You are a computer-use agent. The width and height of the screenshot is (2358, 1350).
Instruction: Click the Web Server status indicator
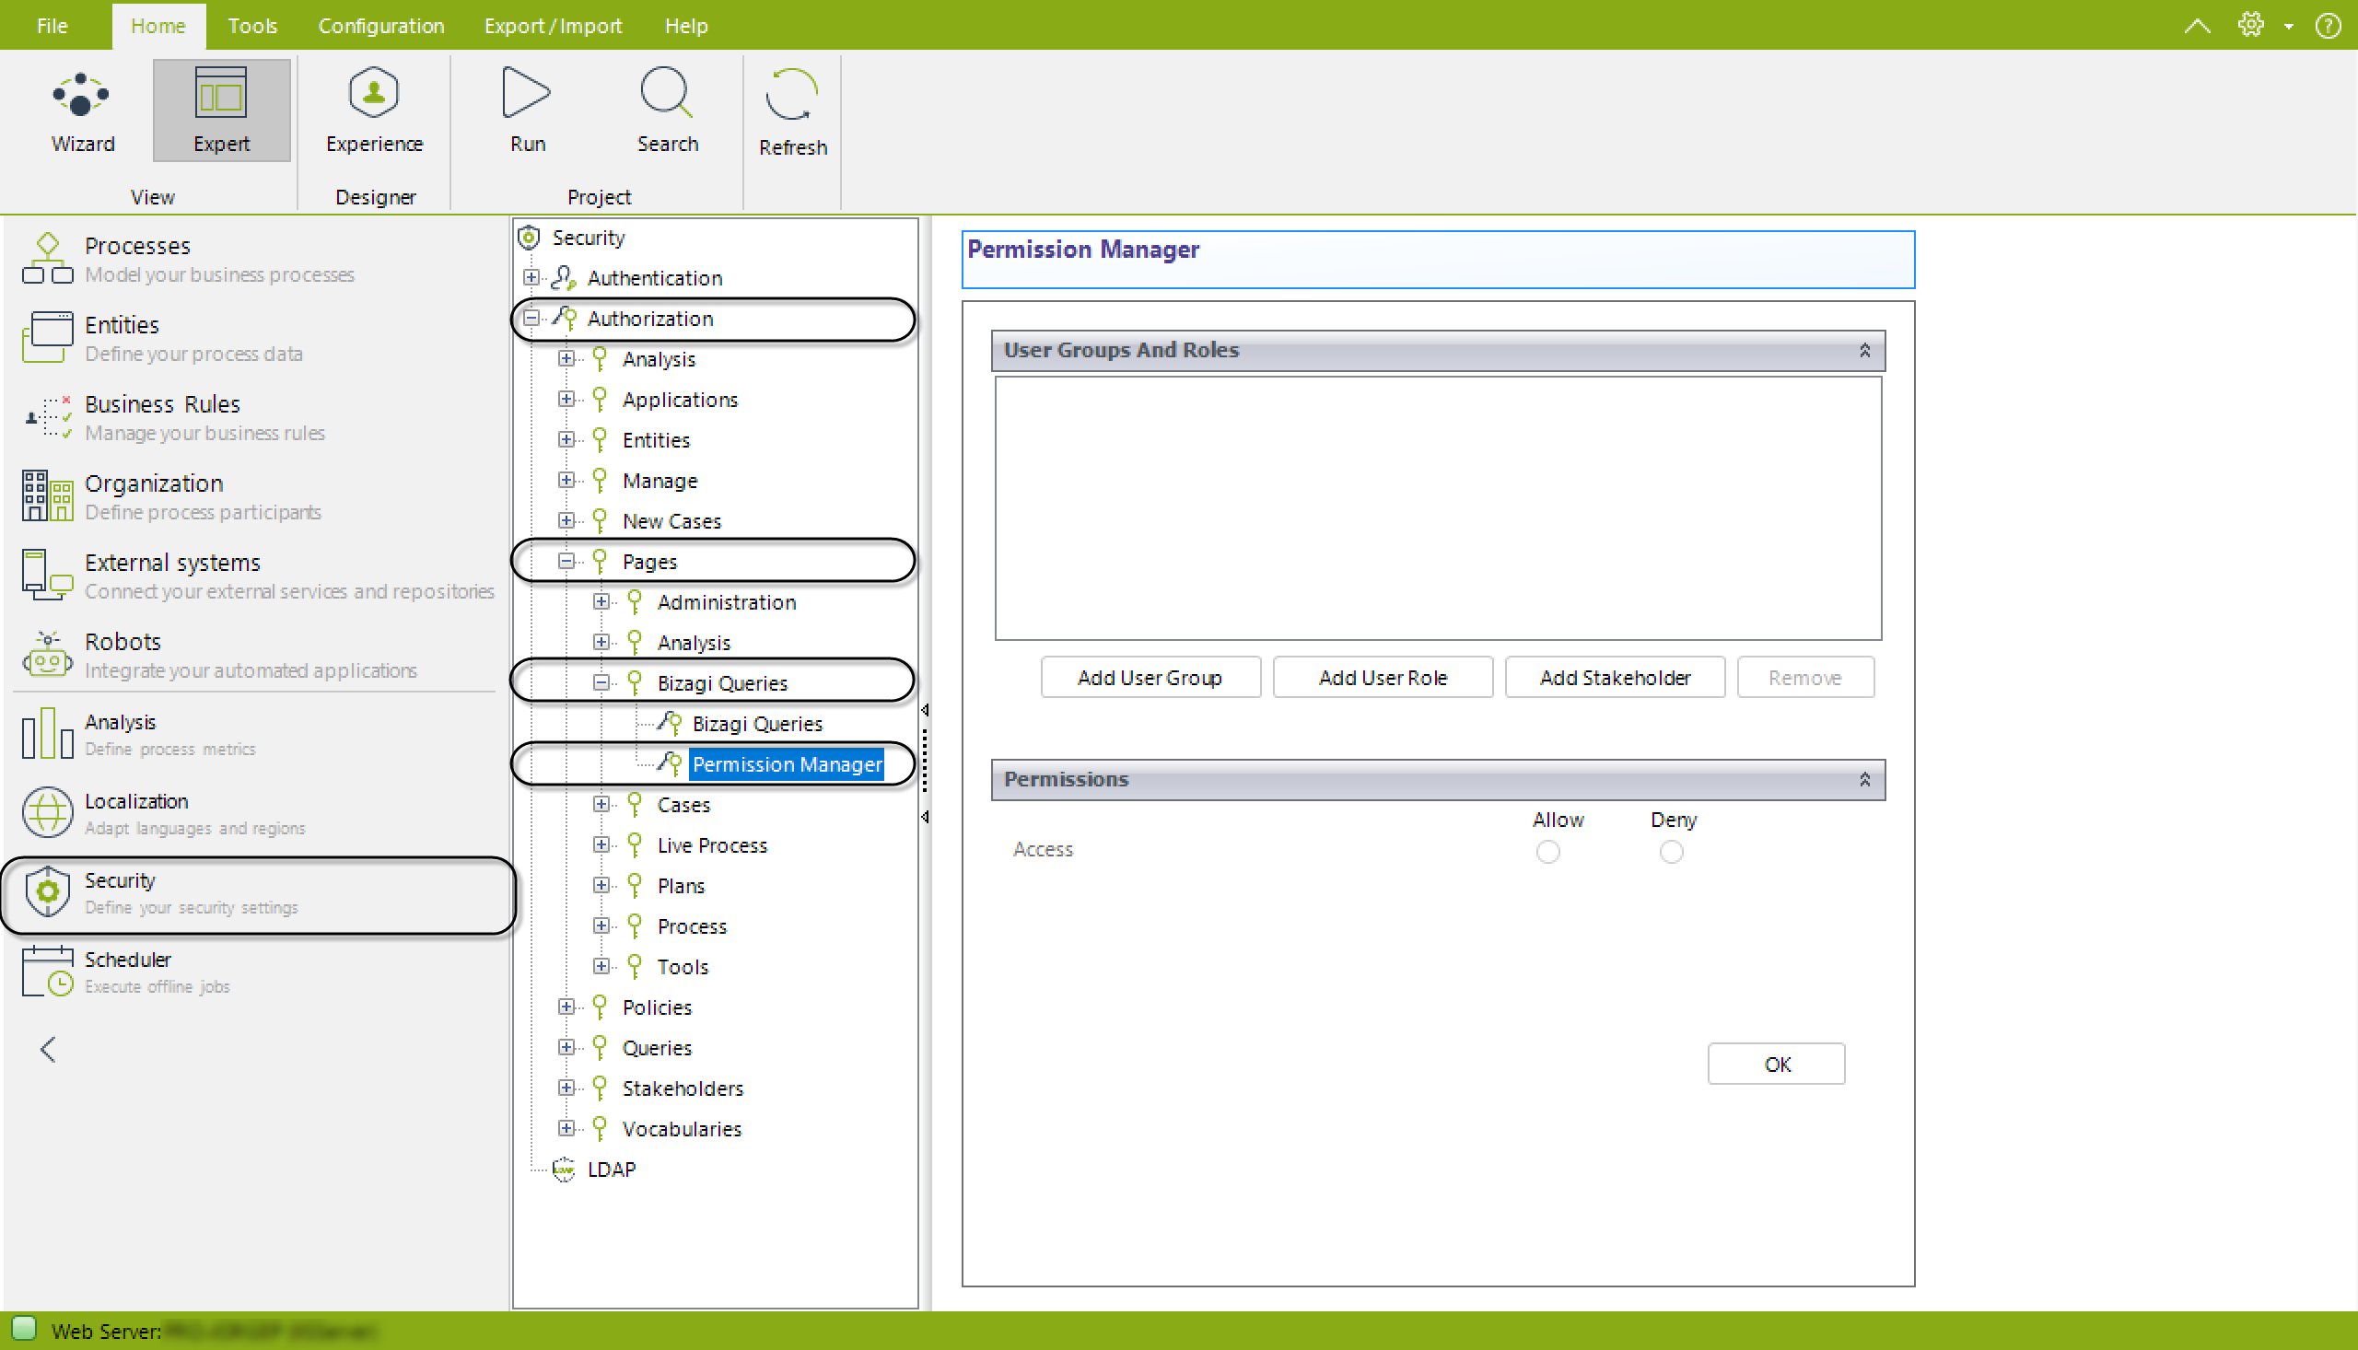(24, 1329)
